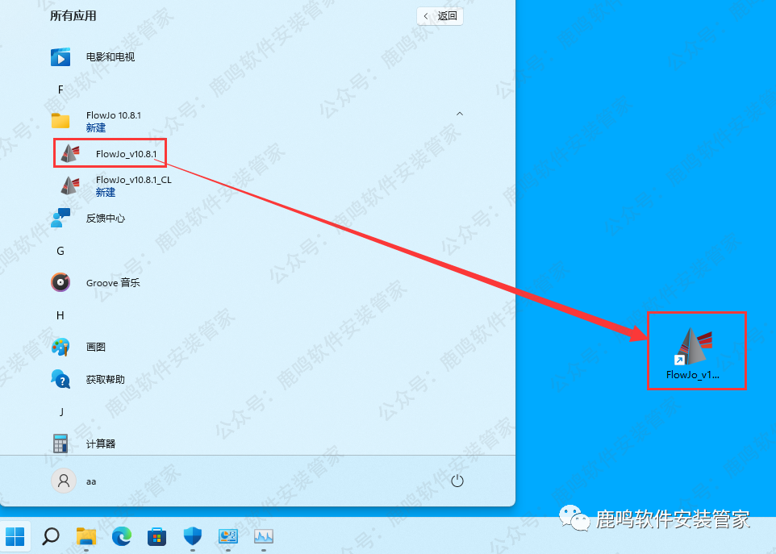Open the Movies & TV app icon
The image size is (776, 554).
(60, 57)
